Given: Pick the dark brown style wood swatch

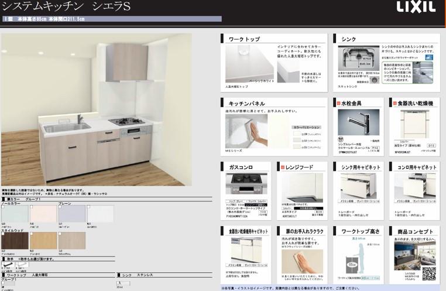Looking at the screenshot, I should click(15, 241).
